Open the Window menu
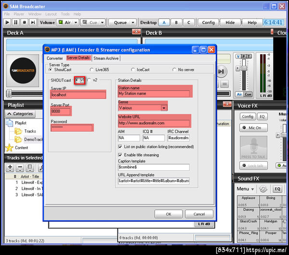 coord(35,14)
